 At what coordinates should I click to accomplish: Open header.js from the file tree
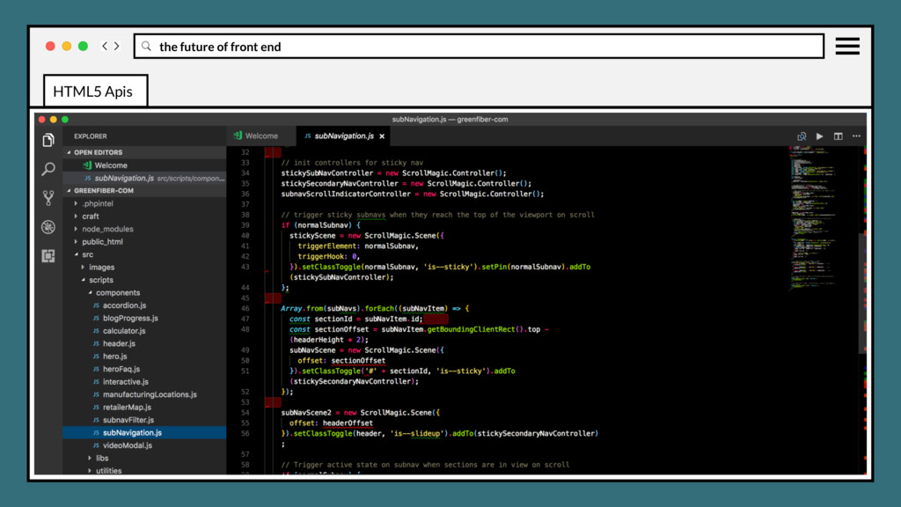pos(119,343)
